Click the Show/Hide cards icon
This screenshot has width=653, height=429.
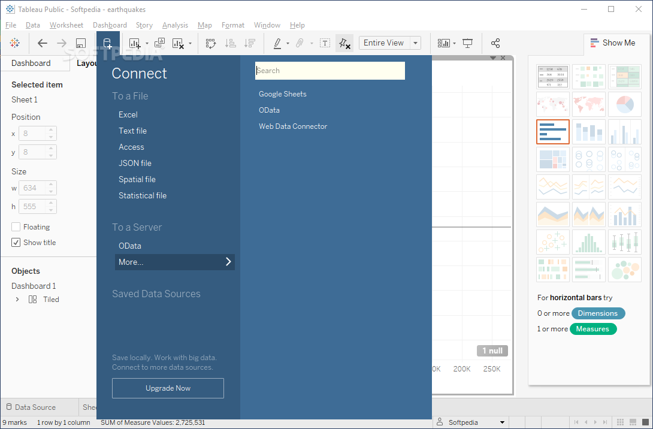click(x=444, y=43)
